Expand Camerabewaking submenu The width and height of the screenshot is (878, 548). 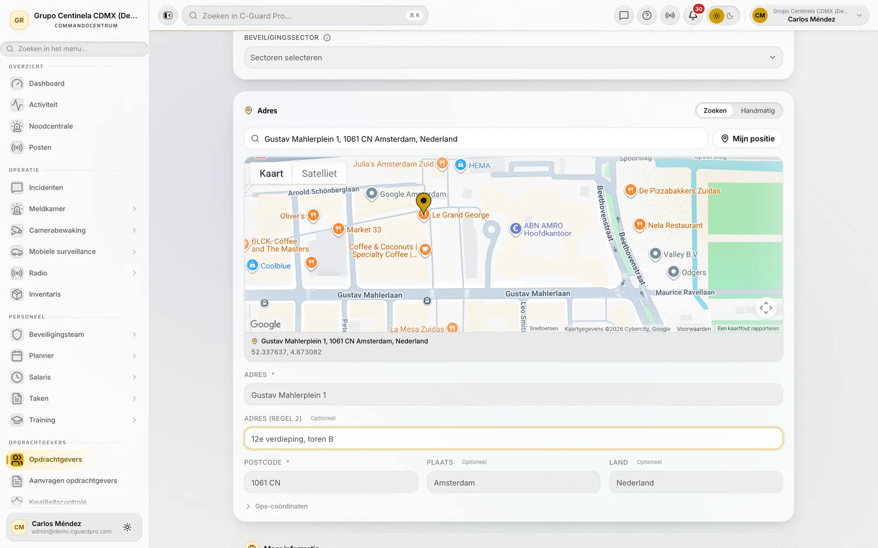point(134,230)
